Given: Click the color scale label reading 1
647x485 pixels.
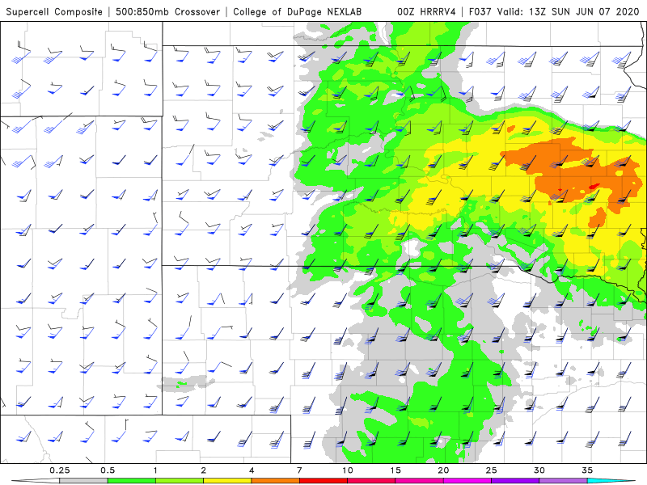Looking at the screenshot, I should pyautogui.click(x=155, y=470).
